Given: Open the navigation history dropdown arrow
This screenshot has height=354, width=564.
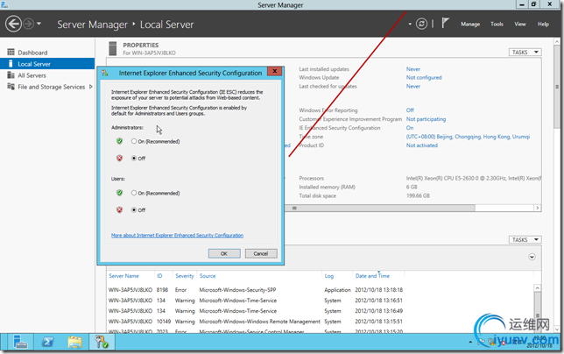Looking at the screenshot, I should [39, 25].
